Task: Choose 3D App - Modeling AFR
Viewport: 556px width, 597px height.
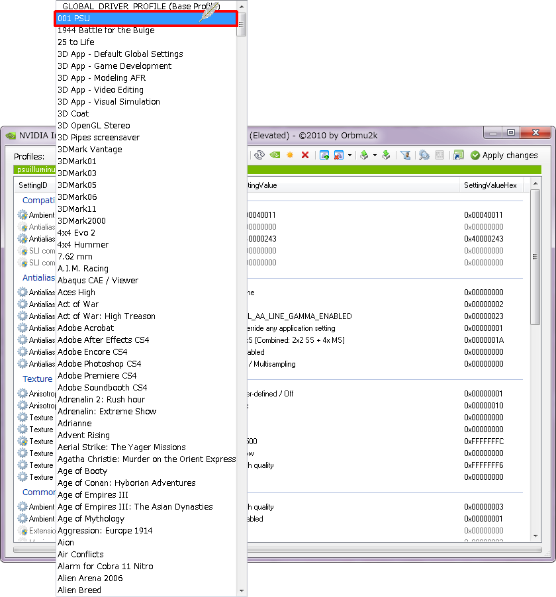Action: click(146, 77)
